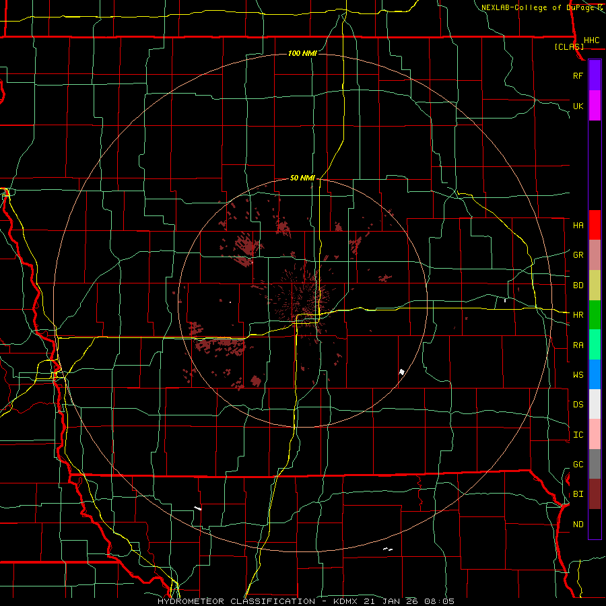Select the DS white legend swatch
The image size is (606, 606).
[595, 404]
